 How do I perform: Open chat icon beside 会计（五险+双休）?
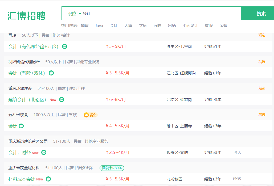point(51,73)
